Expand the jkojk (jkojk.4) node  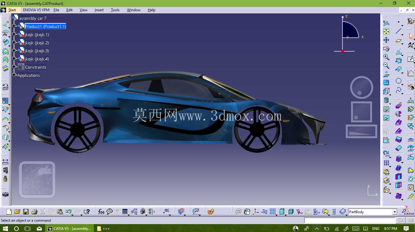14,58
